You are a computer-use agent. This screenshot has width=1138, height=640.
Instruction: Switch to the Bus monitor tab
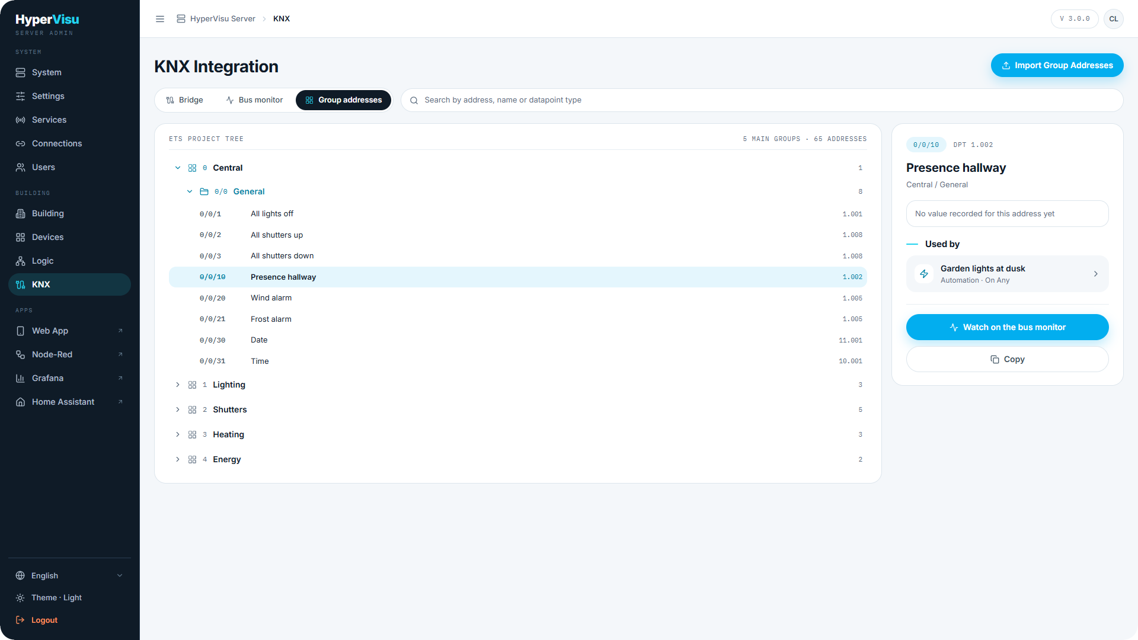pos(254,100)
